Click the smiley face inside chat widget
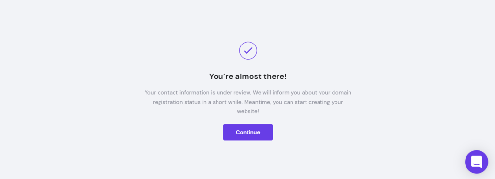Image resolution: width=495 pixels, height=179 pixels. pyautogui.click(x=476, y=162)
